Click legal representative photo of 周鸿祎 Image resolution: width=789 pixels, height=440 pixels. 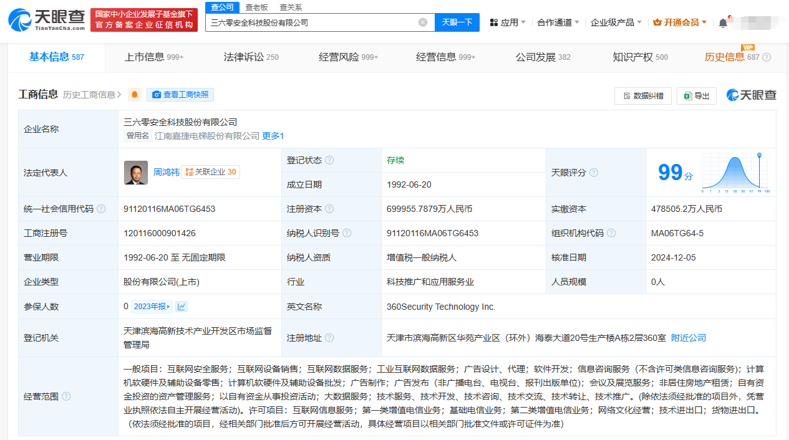tap(136, 173)
